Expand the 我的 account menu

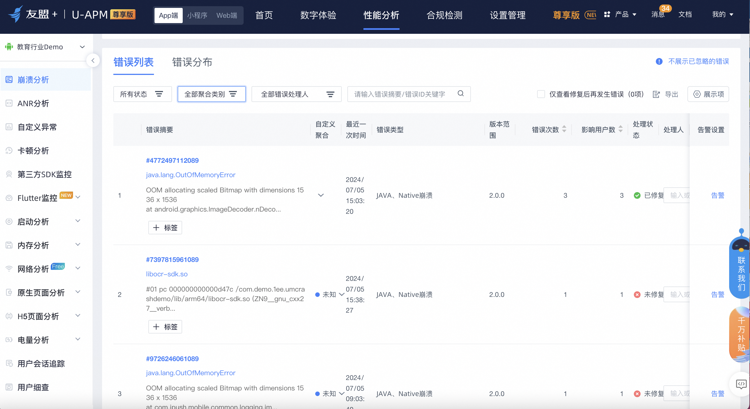723,15
